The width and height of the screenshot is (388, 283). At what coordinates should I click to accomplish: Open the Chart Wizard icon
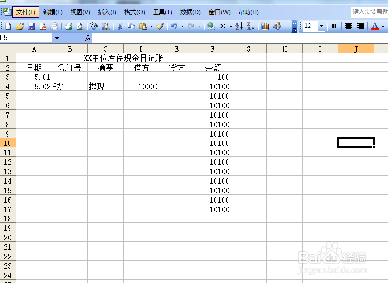pos(265,26)
